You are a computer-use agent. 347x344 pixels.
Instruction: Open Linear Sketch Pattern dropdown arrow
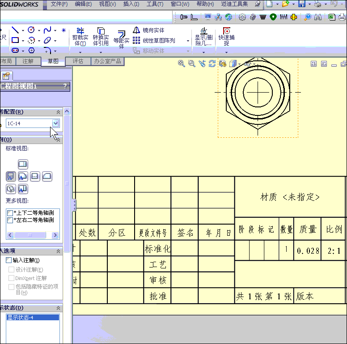pos(188,41)
